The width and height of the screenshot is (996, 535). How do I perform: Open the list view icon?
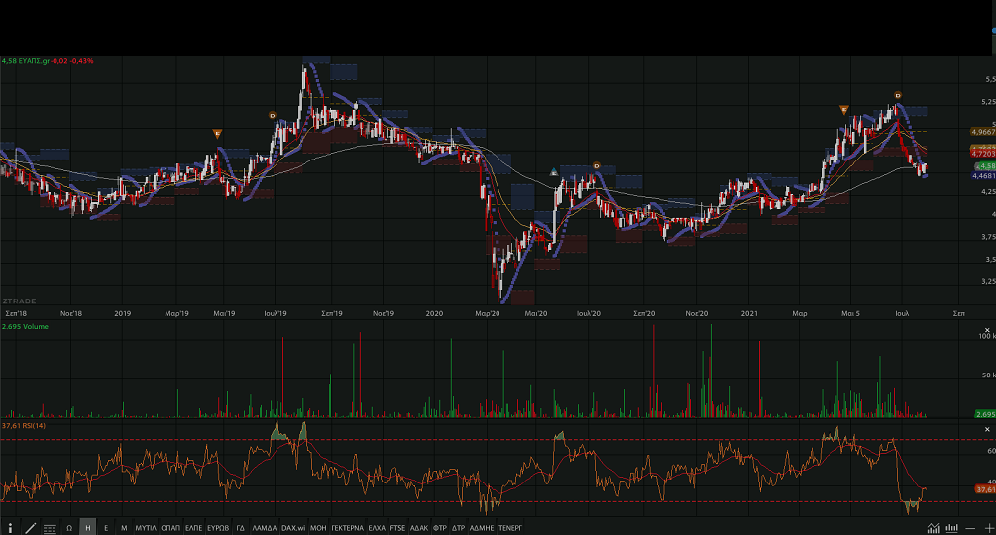(x=50, y=528)
